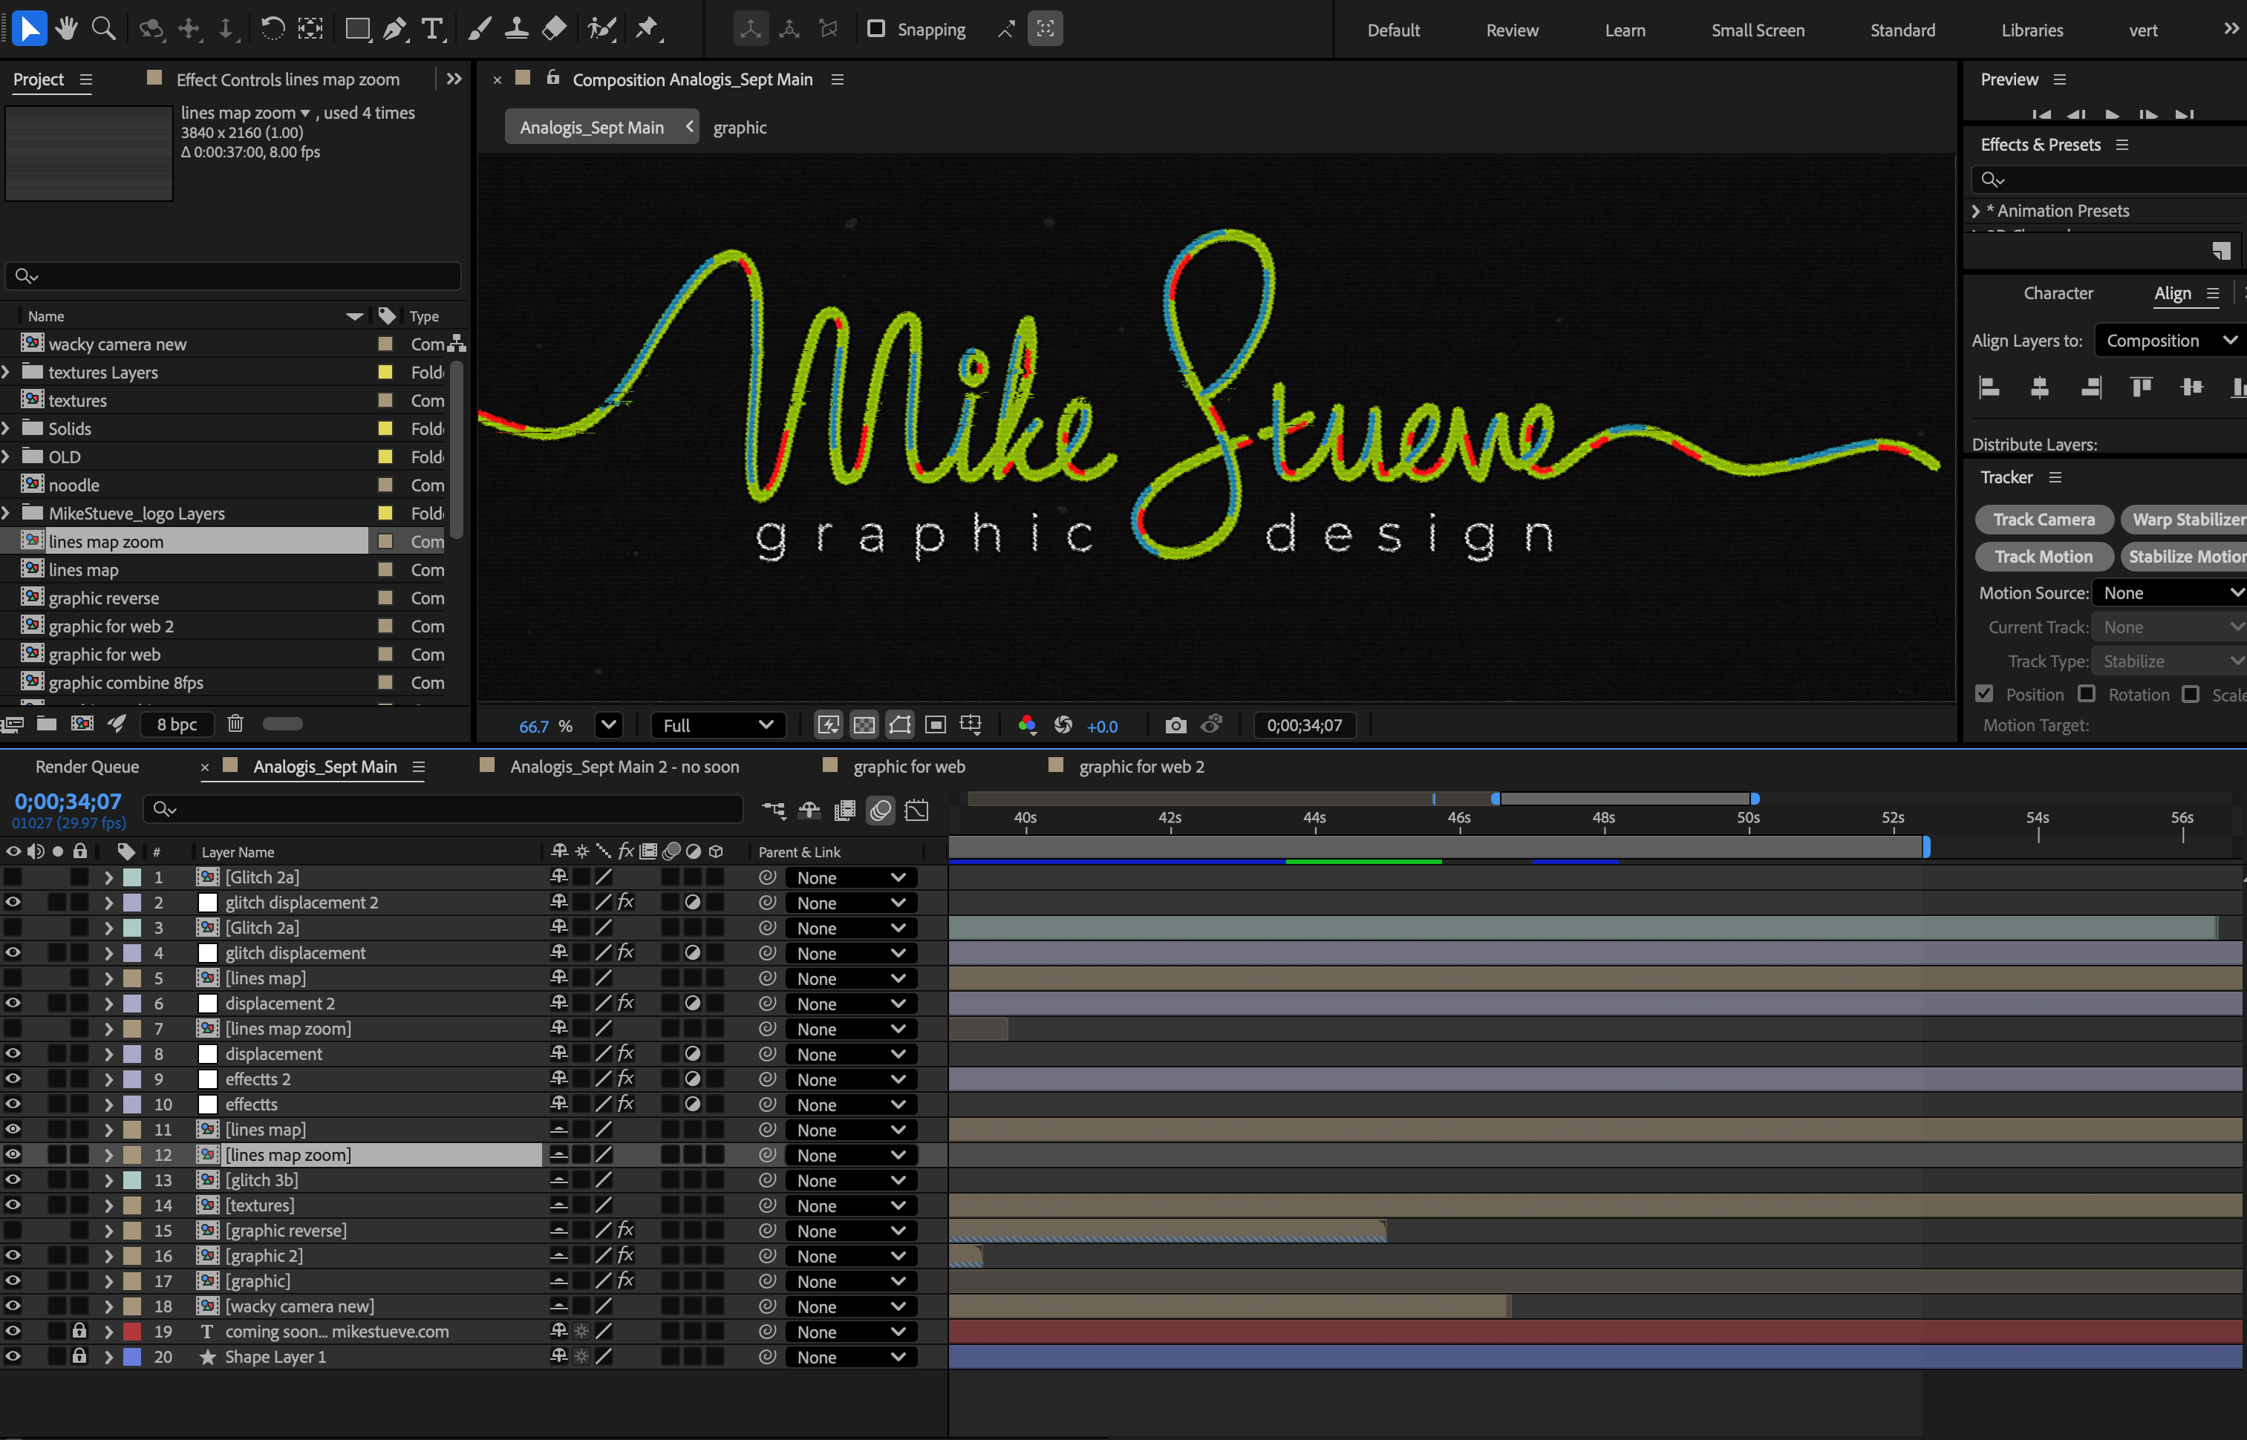
Task: Open Graph Editor in timeline
Action: click(917, 810)
